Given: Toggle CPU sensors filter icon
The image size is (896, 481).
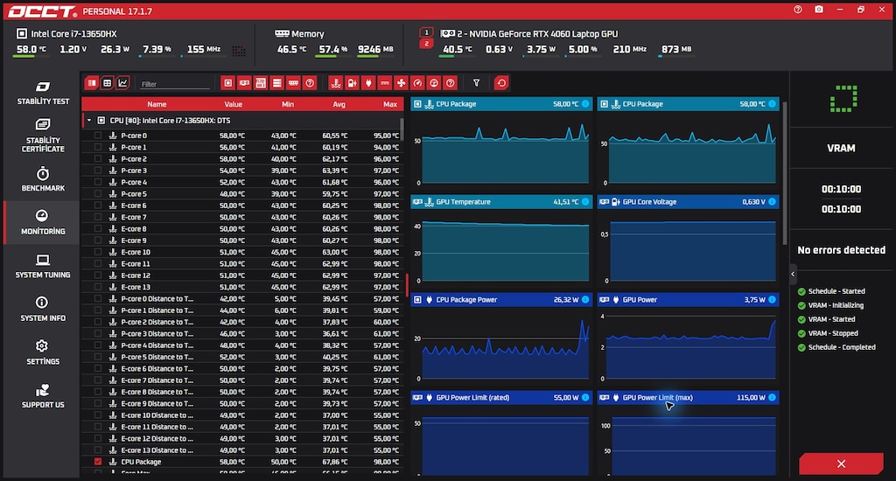Looking at the screenshot, I should [x=228, y=83].
